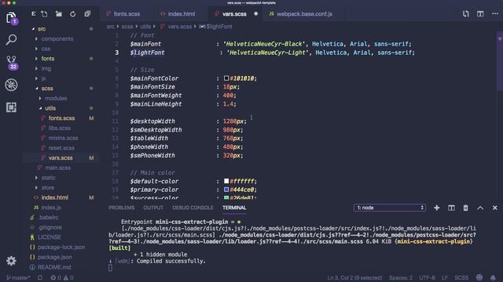Expand the store folder

pyautogui.click(x=47, y=187)
